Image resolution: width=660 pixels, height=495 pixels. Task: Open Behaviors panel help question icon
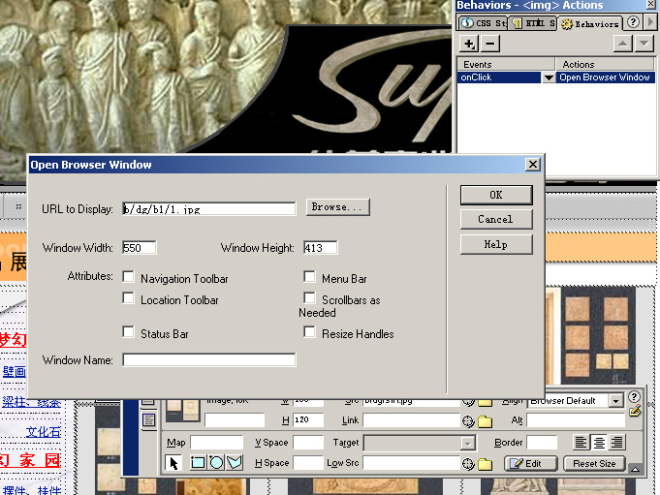pyautogui.click(x=633, y=22)
